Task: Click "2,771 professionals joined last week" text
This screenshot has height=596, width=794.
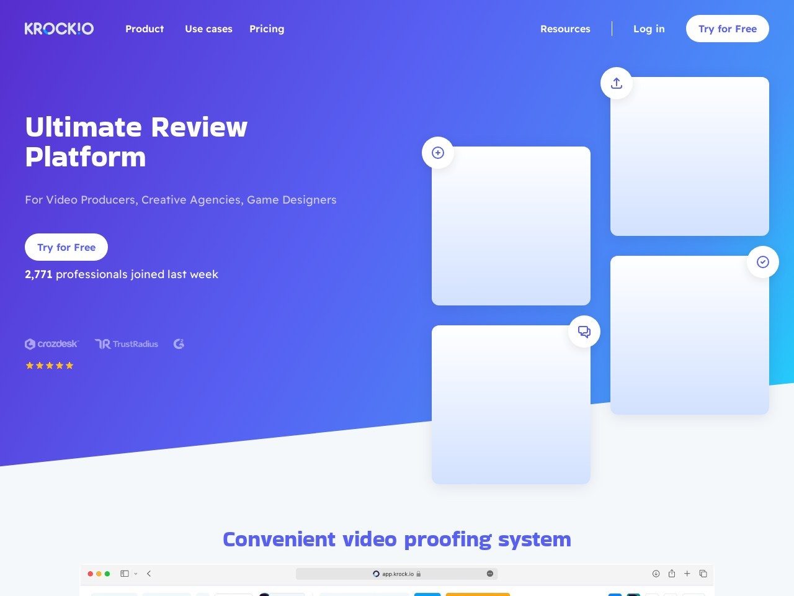Action: coord(122,274)
